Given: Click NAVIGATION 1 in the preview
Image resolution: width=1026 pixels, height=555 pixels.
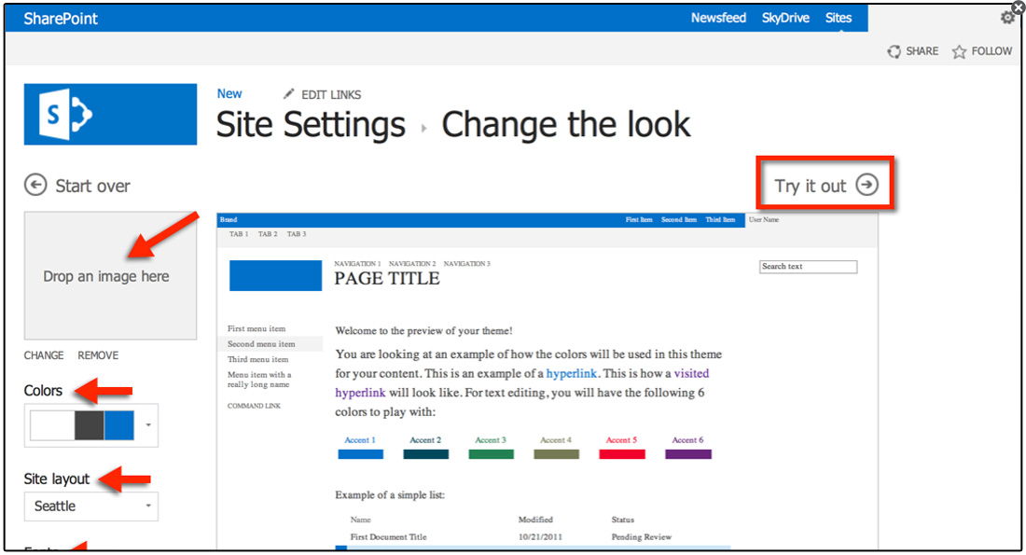Looking at the screenshot, I should [x=357, y=264].
